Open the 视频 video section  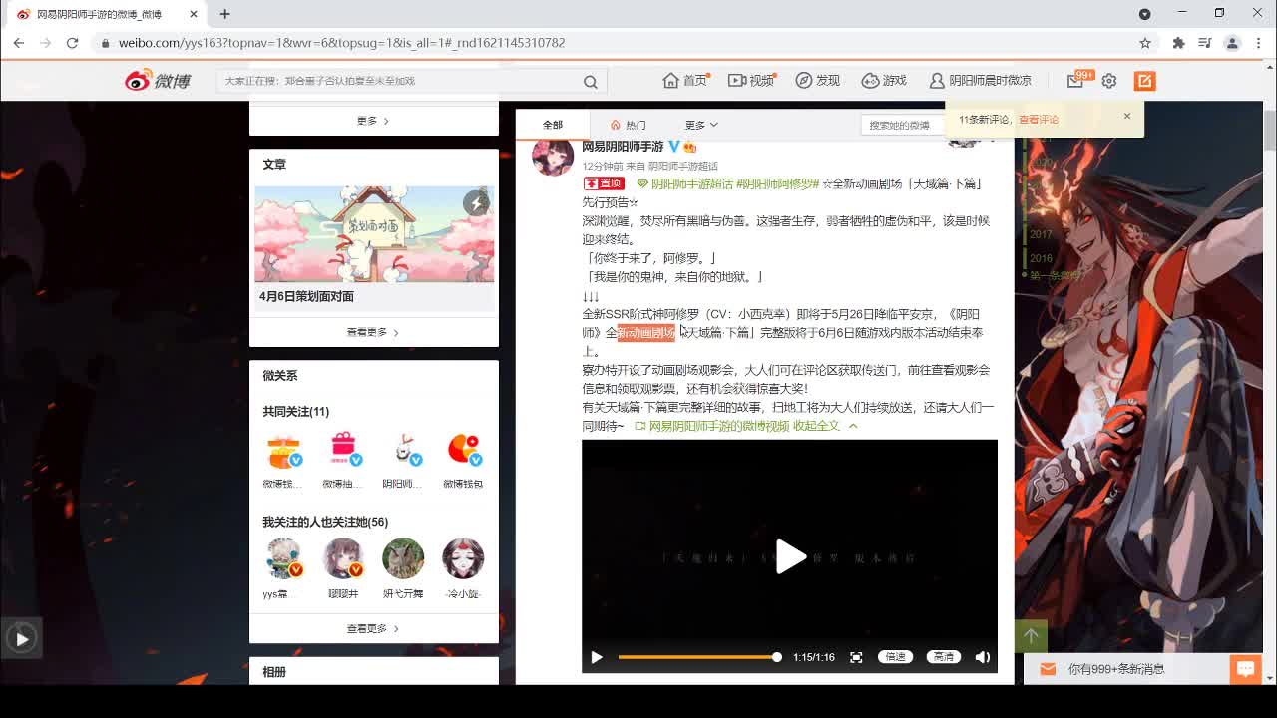point(751,81)
